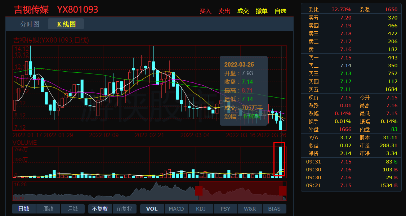Click the 买四 price 7.12
Image resolution: width=406 pixels, height=216 pixels.
[x=346, y=81]
